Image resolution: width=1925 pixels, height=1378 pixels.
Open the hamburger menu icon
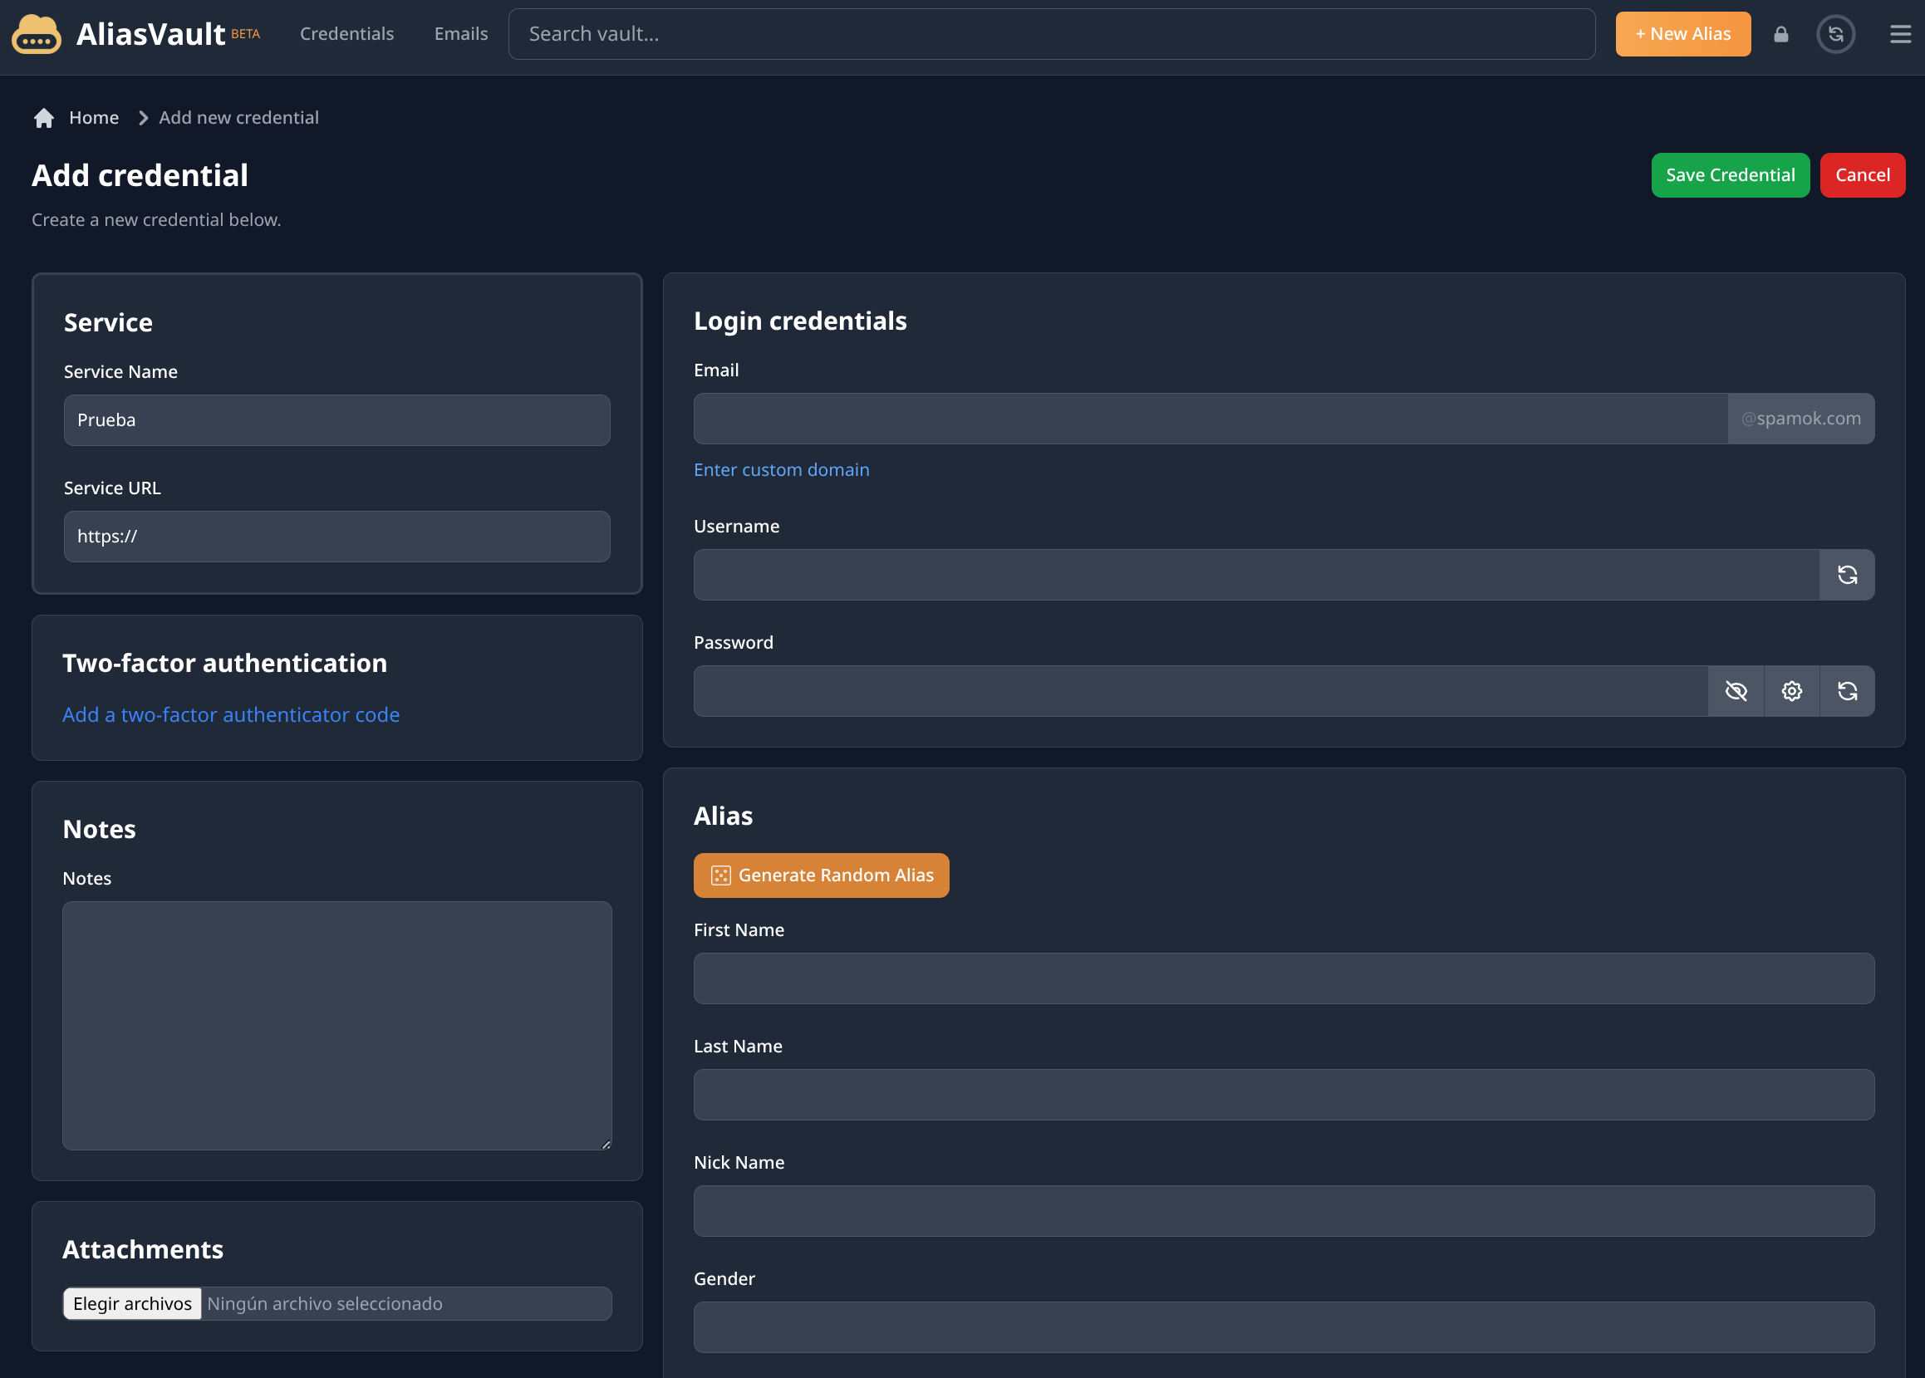[1899, 34]
